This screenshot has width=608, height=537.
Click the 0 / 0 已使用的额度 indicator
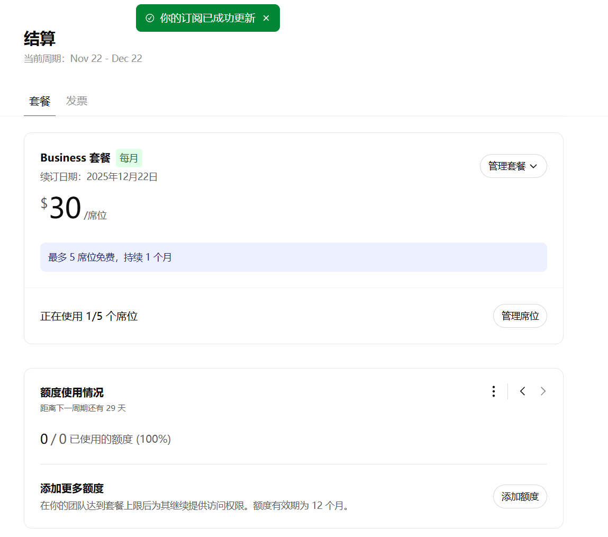coord(105,439)
